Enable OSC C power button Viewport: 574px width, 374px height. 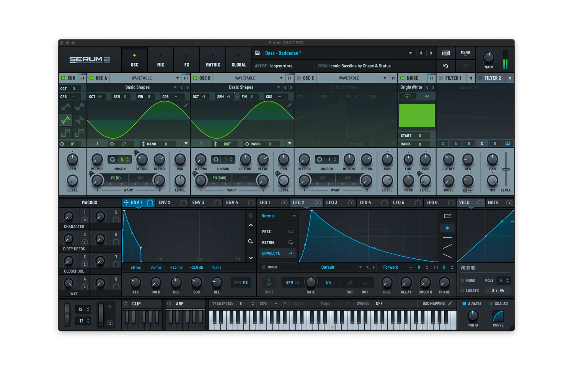point(299,78)
